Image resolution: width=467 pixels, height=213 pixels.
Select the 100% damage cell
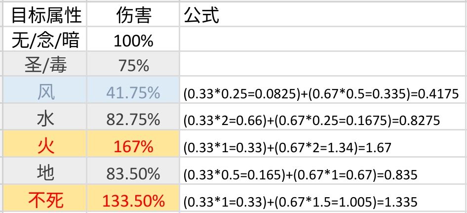[x=133, y=40]
